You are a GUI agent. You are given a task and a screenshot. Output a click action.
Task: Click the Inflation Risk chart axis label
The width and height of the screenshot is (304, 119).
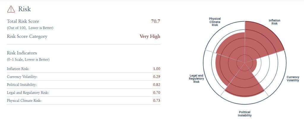tap(274, 22)
